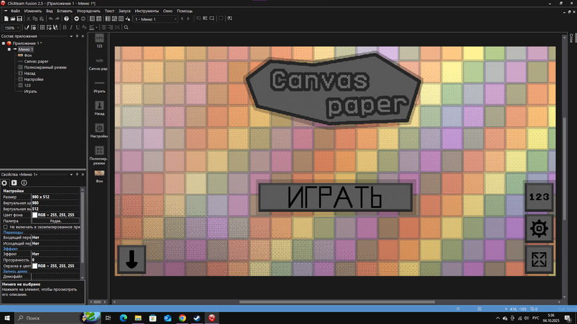
Task: Click the Save floppy disk icon
Action: (19, 19)
